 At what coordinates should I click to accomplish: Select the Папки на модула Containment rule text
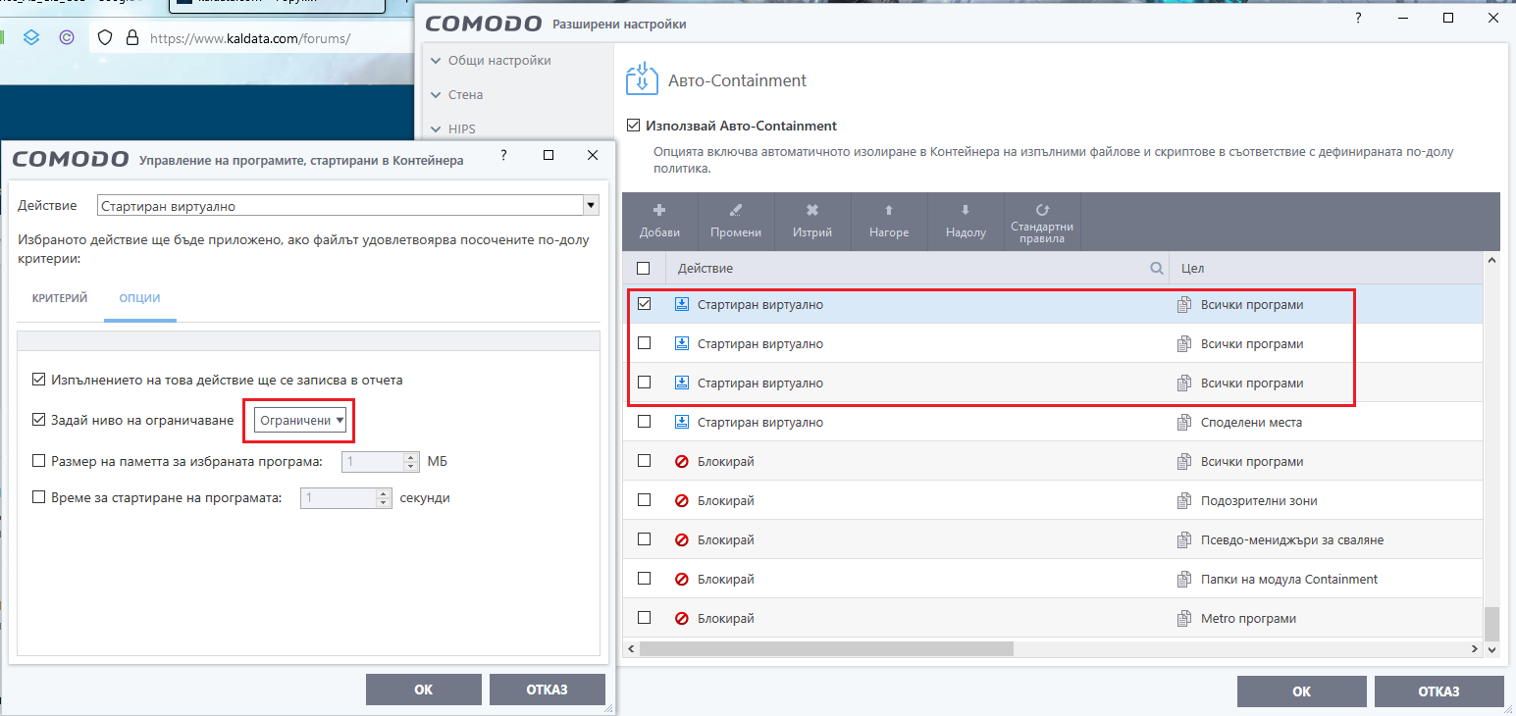[1289, 579]
